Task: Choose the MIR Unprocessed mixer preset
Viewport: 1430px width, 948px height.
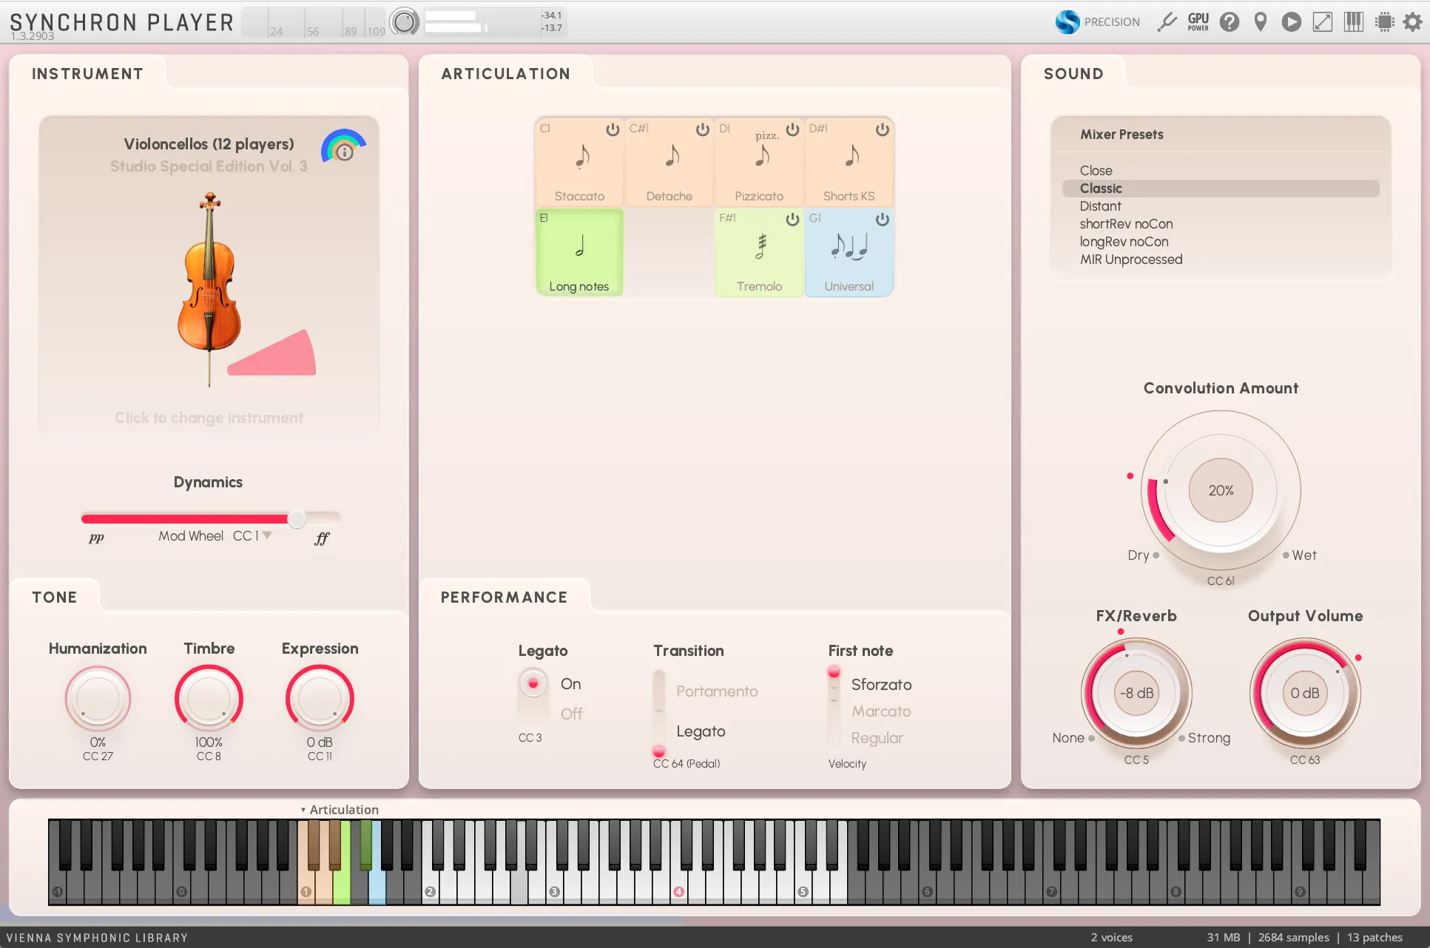Action: coord(1131,260)
